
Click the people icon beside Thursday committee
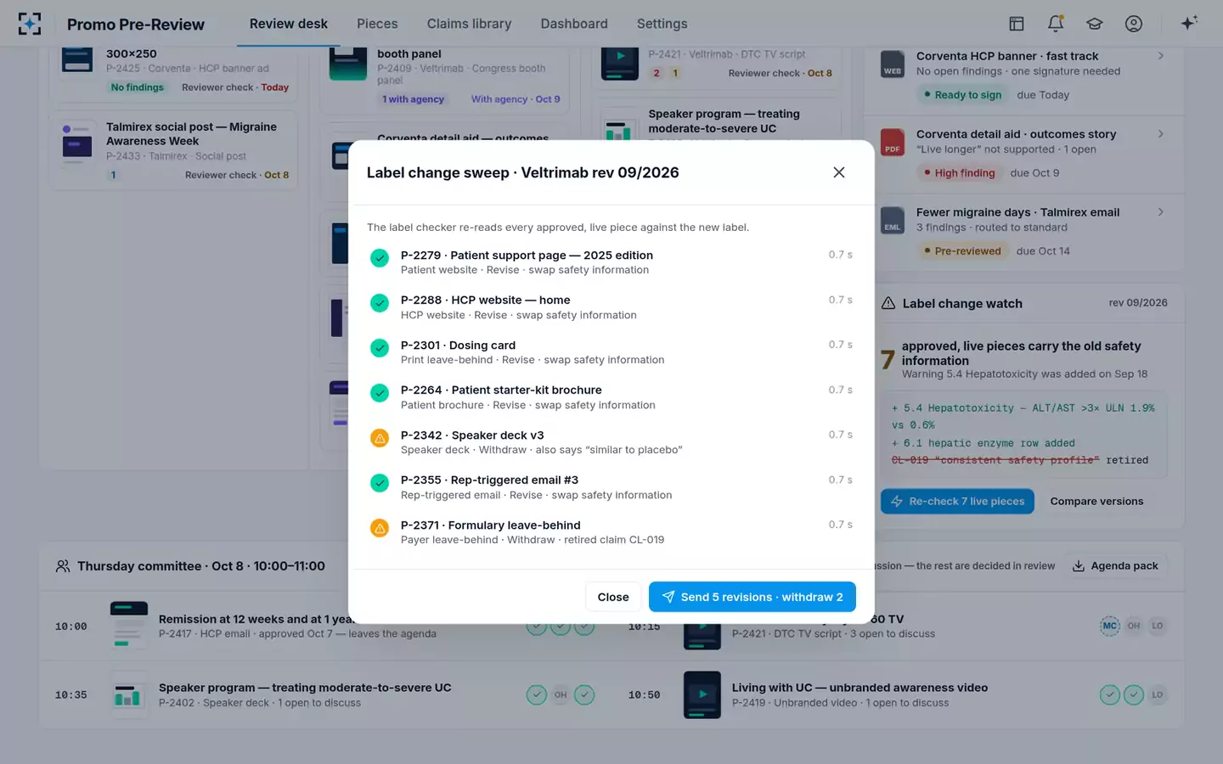[63, 566]
